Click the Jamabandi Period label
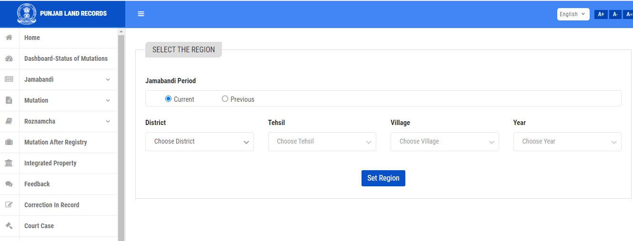The image size is (633, 241). point(171,81)
